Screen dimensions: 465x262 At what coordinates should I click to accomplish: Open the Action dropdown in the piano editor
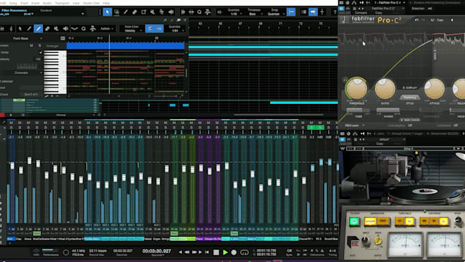[x=107, y=29]
